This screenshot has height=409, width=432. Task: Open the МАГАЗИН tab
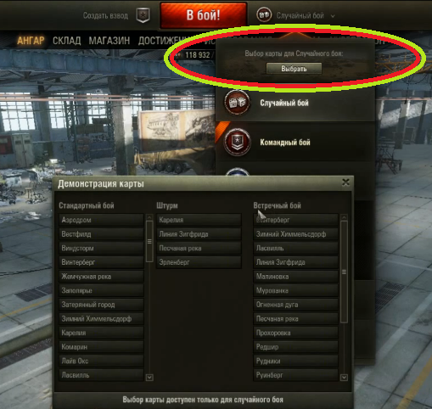click(109, 41)
